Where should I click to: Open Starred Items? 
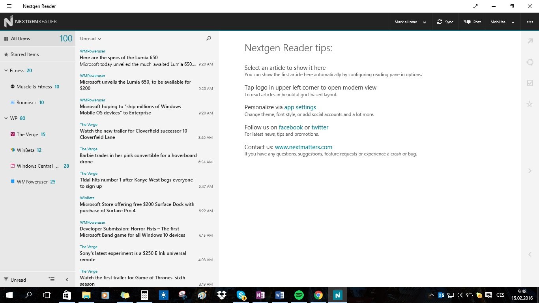pos(37,54)
